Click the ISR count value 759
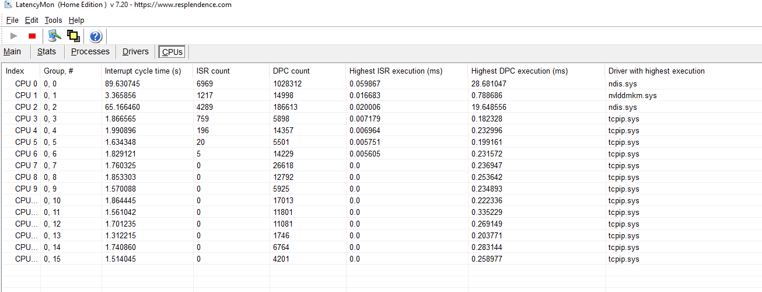 click(x=203, y=119)
